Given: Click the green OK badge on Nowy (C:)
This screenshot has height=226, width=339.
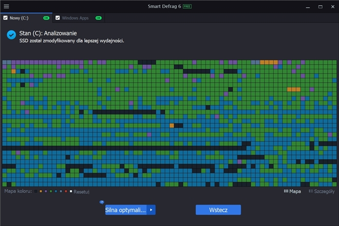Looking at the screenshot, I should pyautogui.click(x=46, y=18).
